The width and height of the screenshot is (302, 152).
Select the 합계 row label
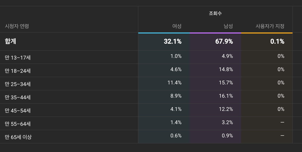click(11, 41)
